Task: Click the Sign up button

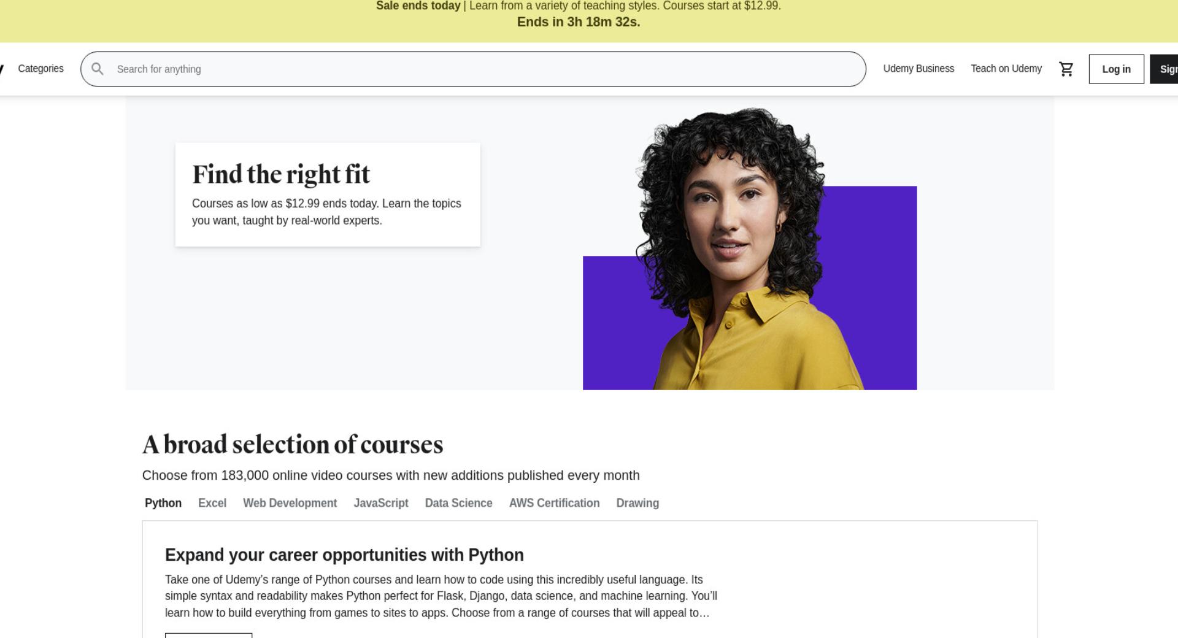Action: click(1164, 69)
